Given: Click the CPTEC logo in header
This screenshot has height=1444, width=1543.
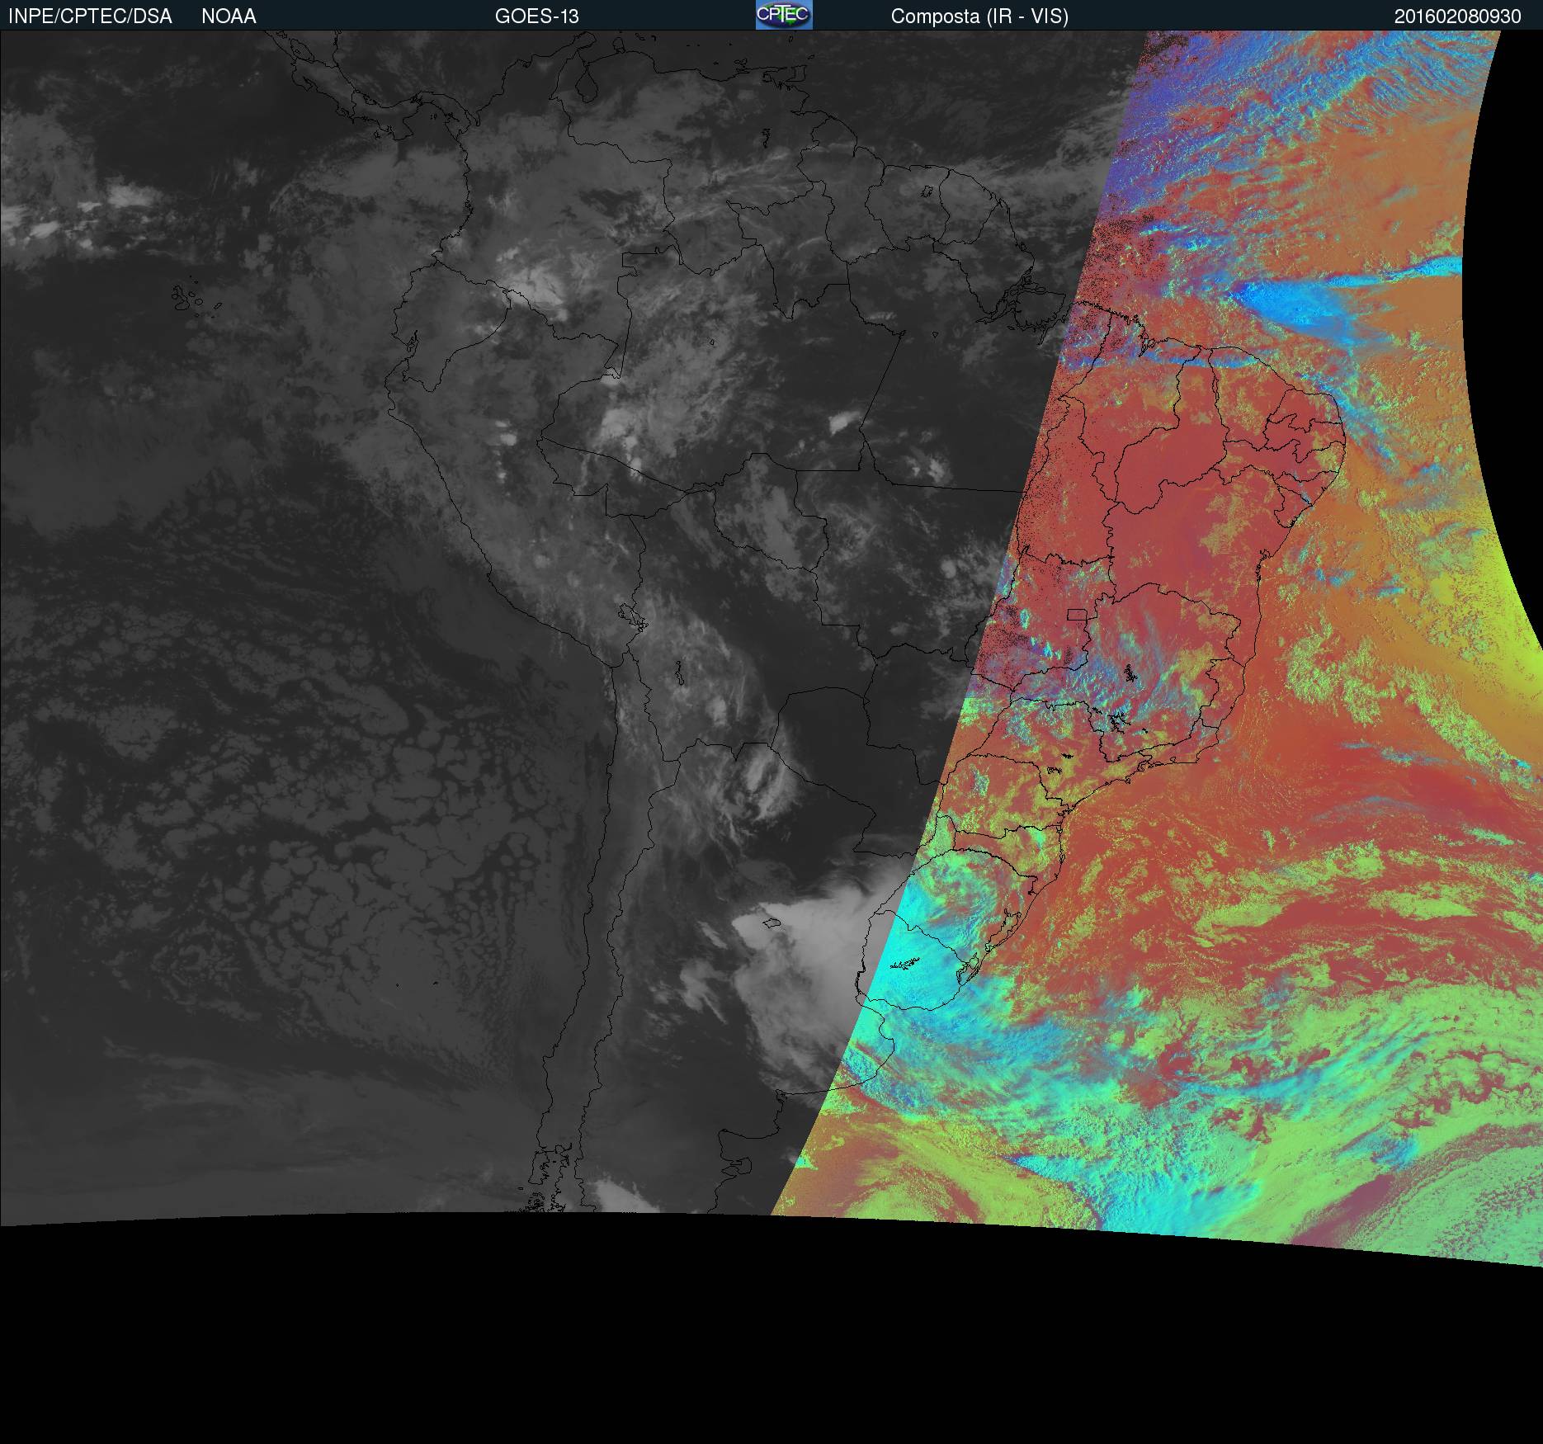Looking at the screenshot, I should [x=784, y=15].
